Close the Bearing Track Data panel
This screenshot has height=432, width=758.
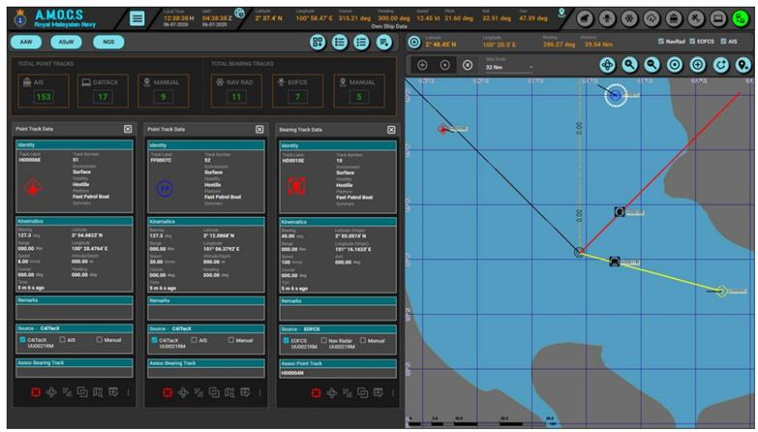pos(391,129)
